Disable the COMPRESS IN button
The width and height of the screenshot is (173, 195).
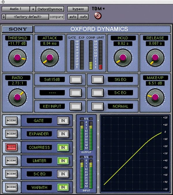(x=63, y=148)
